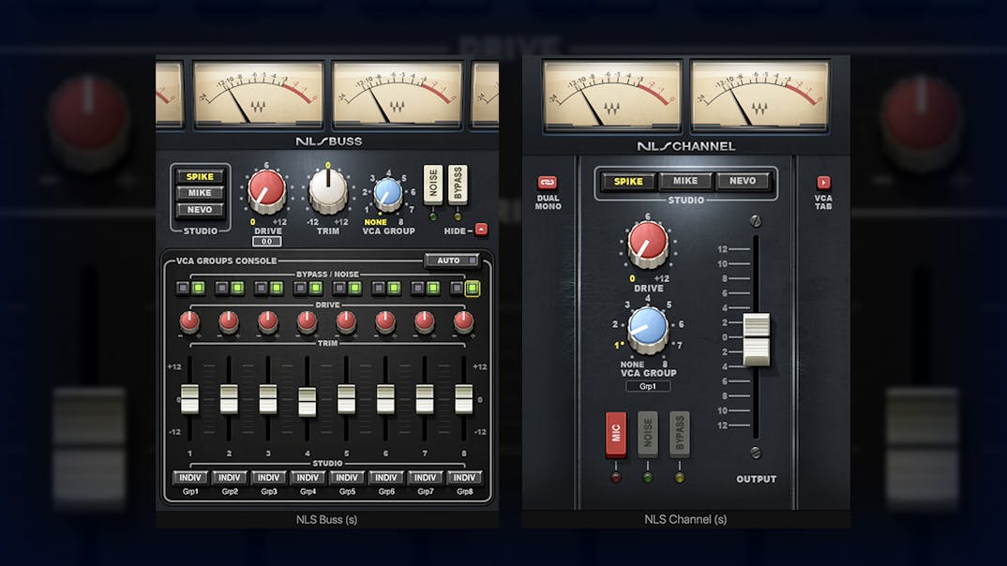This screenshot has width=1007, height=566.
Task: Toggle the MIC button on NLS Channel
Action: 616,434
